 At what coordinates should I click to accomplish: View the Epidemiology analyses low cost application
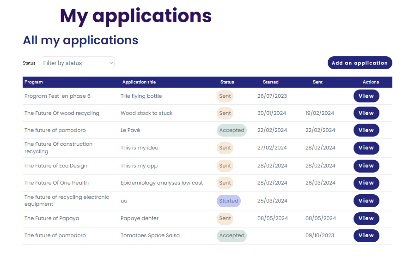[366, 183]
